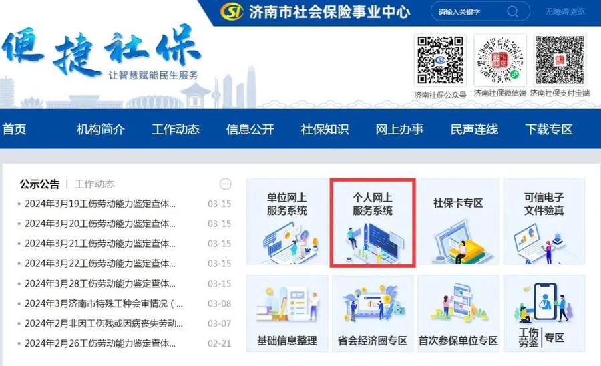
Task: Open 基础信息整理 tile
Action: 287,313
